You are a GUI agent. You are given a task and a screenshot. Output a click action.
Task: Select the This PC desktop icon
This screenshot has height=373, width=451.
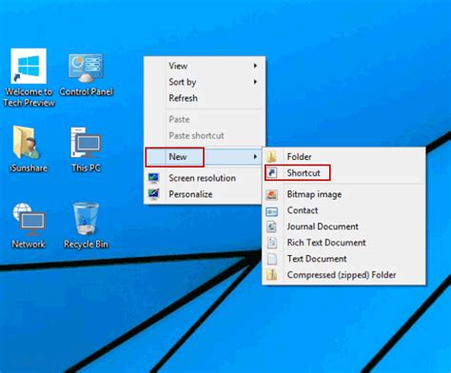click(86, 143)
